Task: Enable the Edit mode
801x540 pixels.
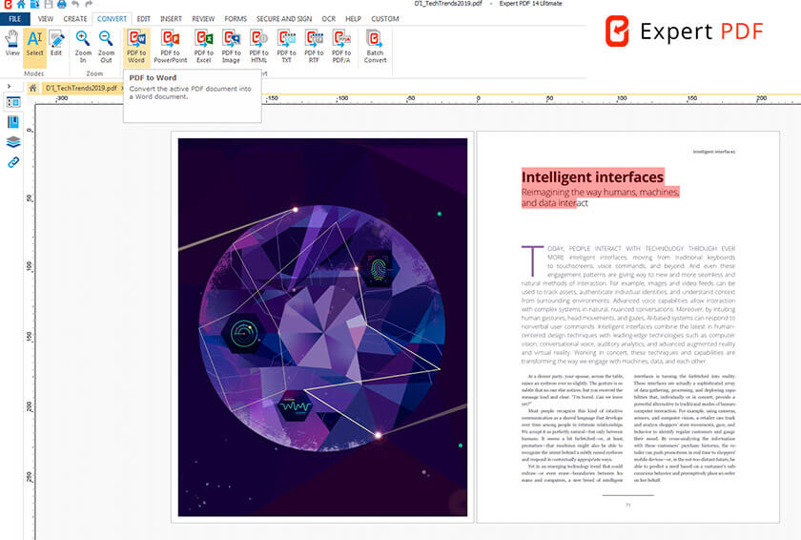Action: pos(56,45)
